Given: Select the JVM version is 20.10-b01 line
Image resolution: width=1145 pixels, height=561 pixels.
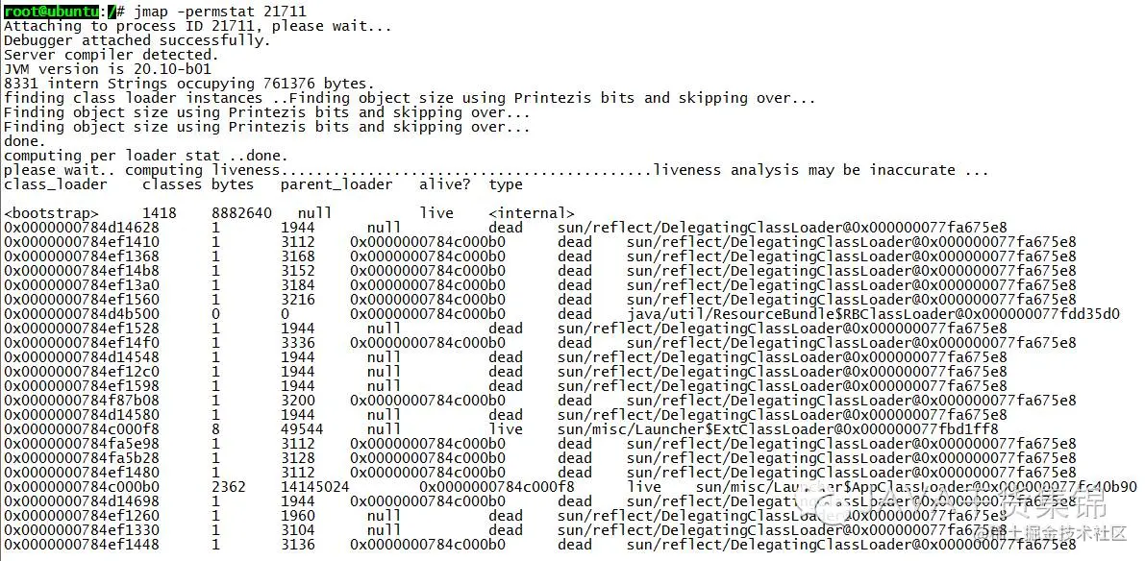Looking at the screenshot, I should (x=108, y=69).
